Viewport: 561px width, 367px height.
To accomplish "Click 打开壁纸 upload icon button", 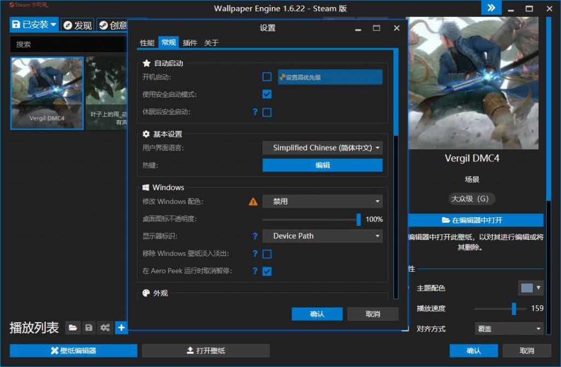I will coord(205,351).
